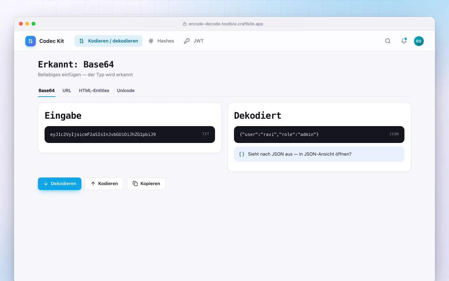This screenshot has height=281, width=449.
Task: Click the Kopieren button
Action: [146, 184]
